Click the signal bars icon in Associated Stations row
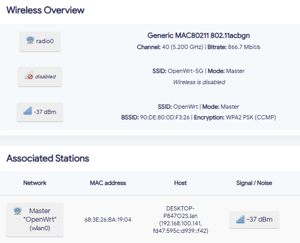Screen dimensions: 300x243 (x=240, y=220)
